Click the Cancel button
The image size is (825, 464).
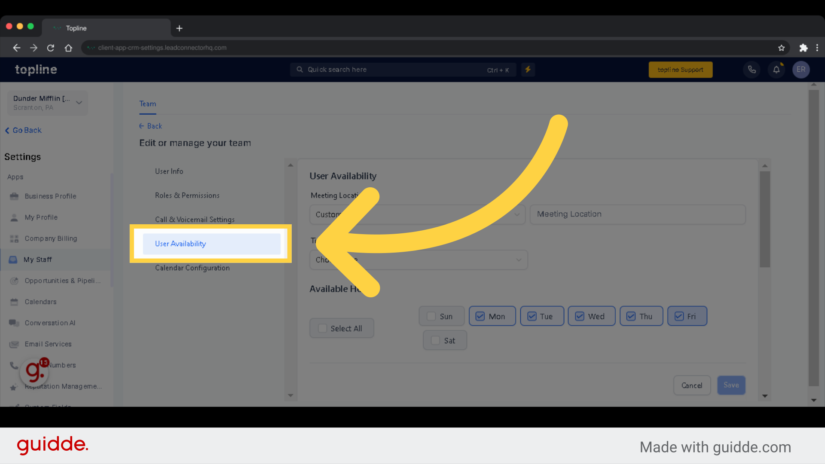[x=692, y=385]
